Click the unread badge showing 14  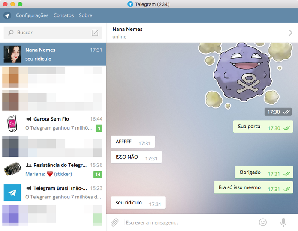tap(98, 174)
